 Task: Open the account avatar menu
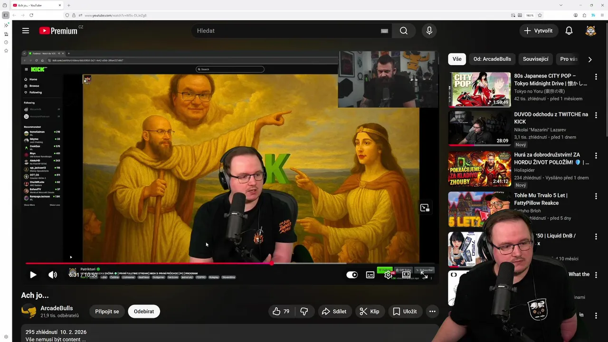tap(590, 31)
